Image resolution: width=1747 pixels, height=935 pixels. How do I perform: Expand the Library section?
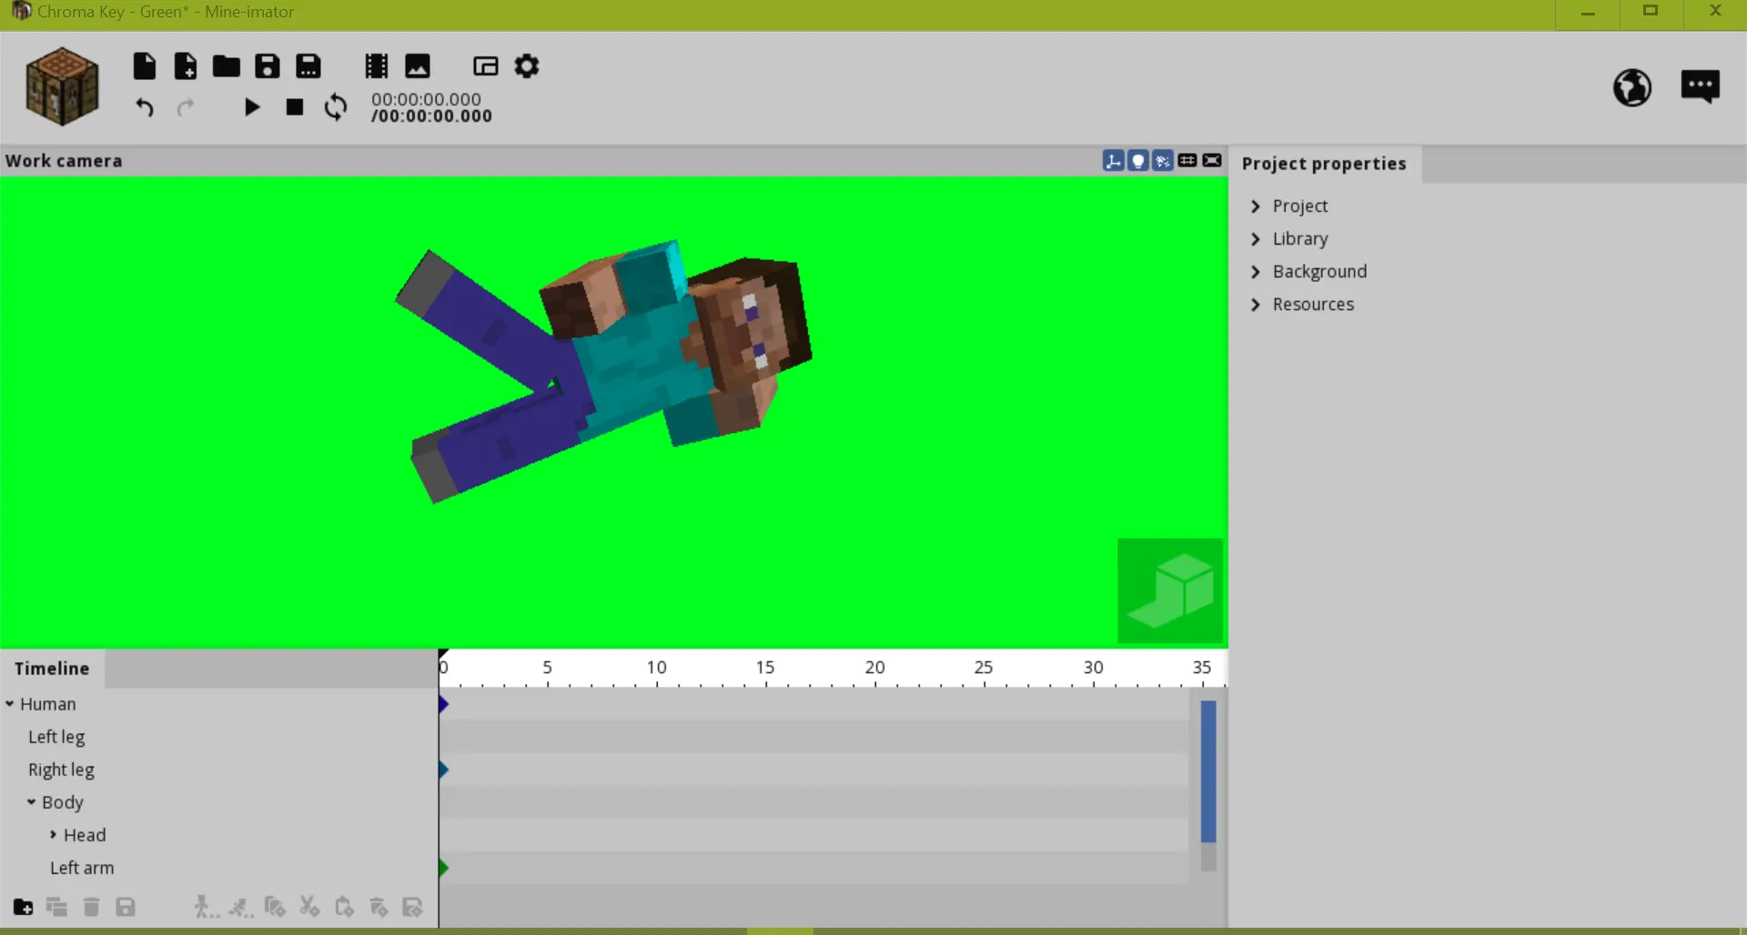tap(1256, 239)
